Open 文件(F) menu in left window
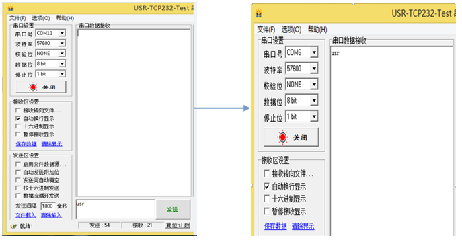 click(x=17, y=18)
